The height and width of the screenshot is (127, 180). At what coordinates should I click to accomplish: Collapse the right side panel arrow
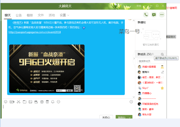134,58
